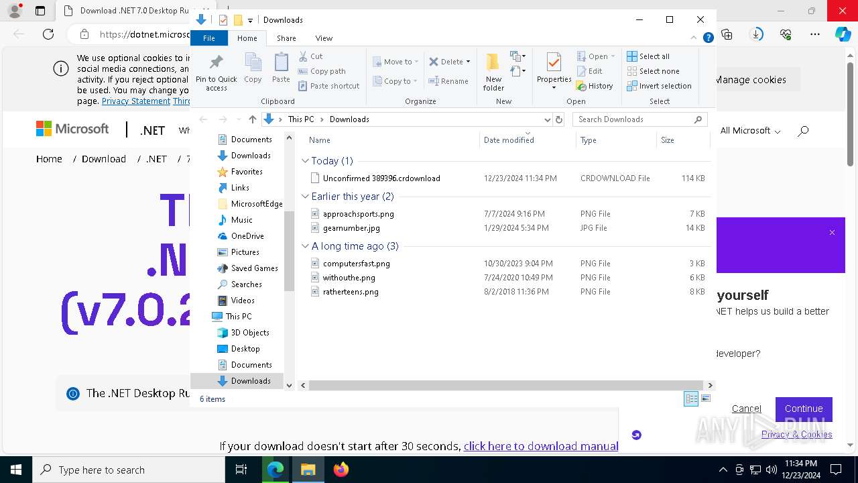Collapse the Today group
This screenshot has width=858, height=483.
click(x=305, y=161)
